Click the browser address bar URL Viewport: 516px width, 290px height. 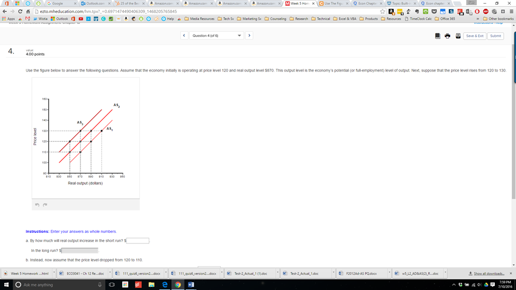coord(108,11)
